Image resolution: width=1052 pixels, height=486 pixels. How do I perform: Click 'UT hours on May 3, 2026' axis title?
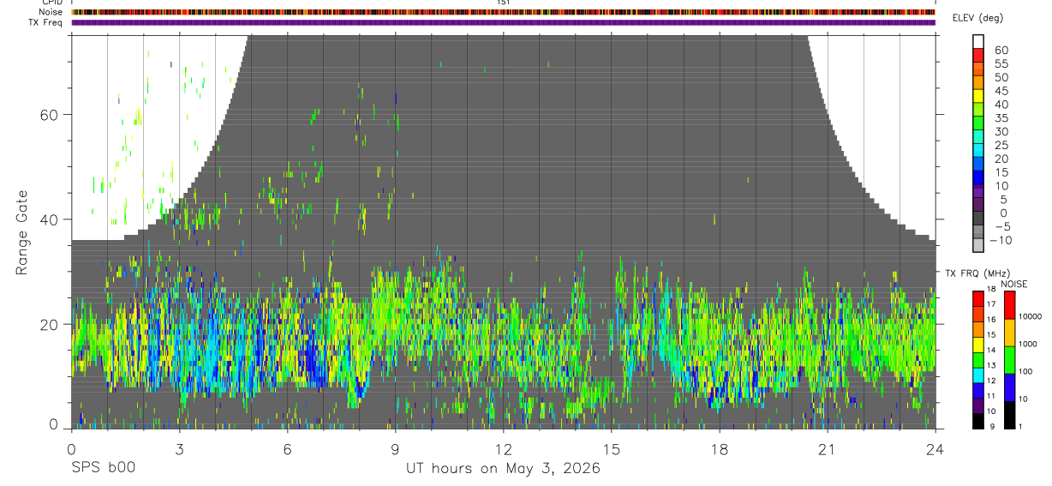pyautogui.click(x=503, y=469)
